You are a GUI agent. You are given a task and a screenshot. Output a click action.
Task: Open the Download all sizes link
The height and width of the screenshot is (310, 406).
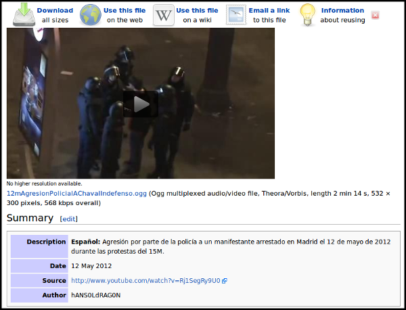pyautogui.click(x=55, y=15)
